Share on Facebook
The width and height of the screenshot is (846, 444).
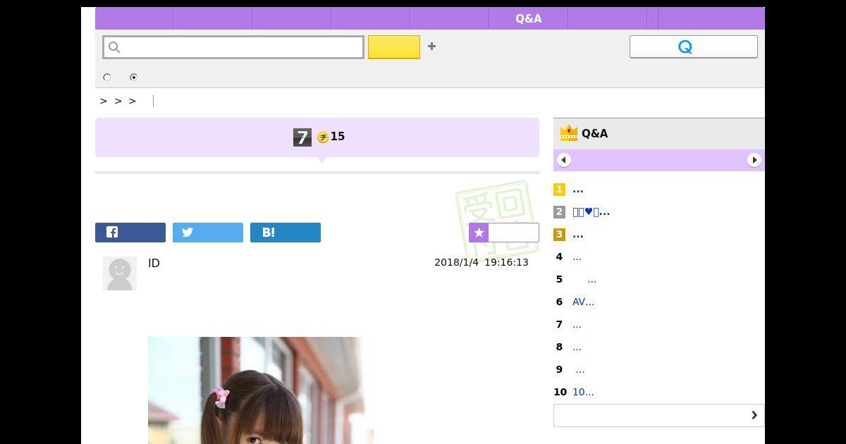130,233
